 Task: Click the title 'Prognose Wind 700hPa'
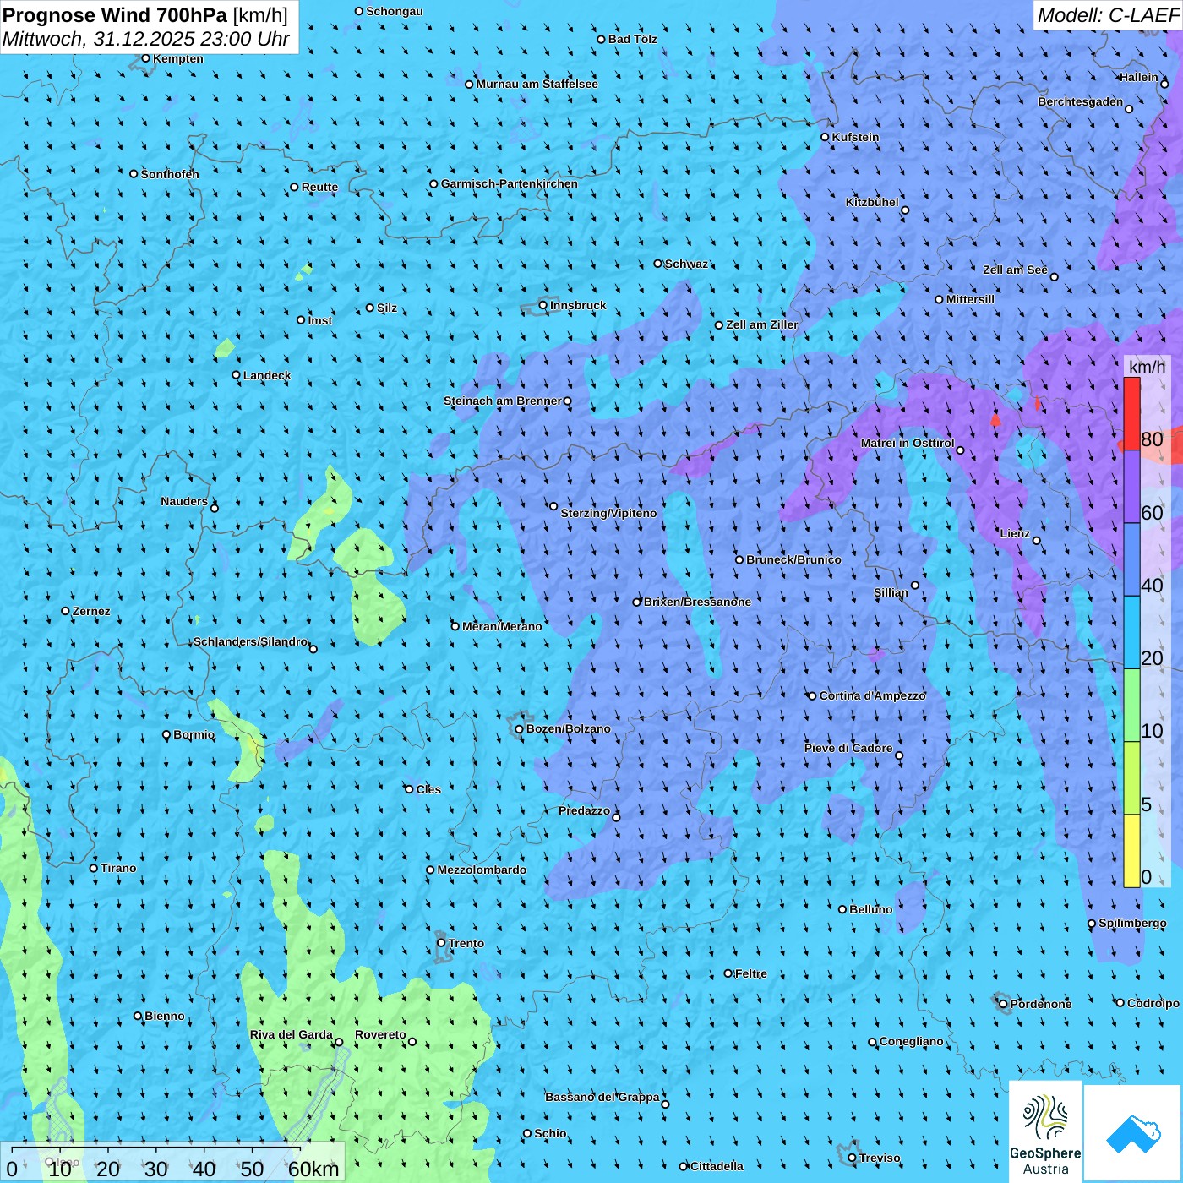pos(115,15)
